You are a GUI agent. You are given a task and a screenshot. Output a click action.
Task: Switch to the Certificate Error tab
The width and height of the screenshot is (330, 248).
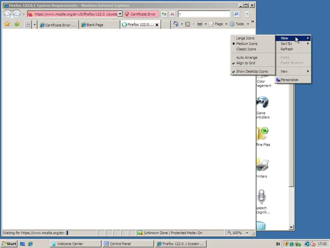pos(58,25)
